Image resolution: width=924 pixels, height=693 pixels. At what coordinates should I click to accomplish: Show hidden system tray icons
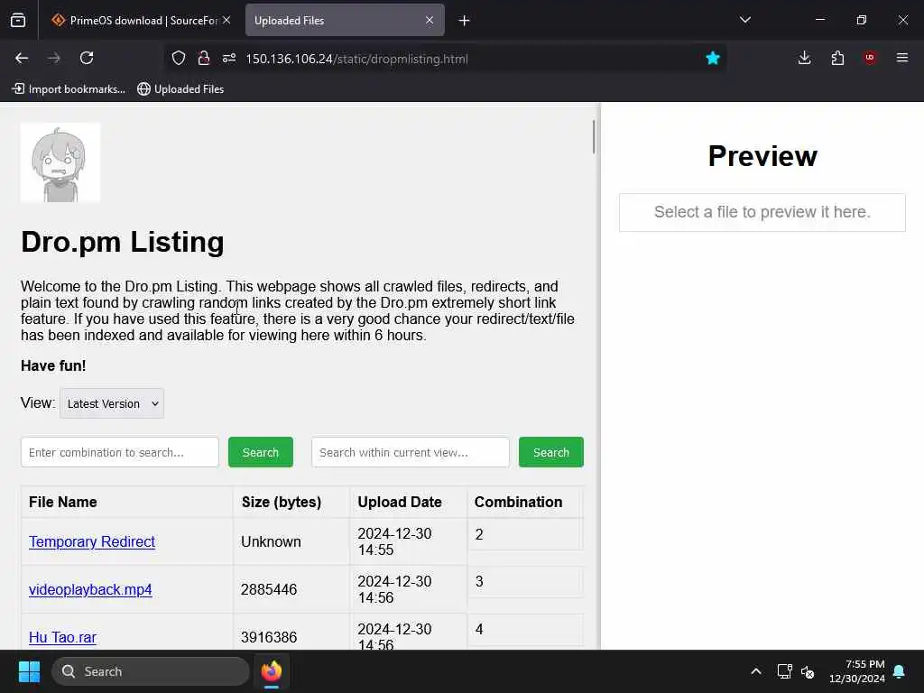pos(756,671)
